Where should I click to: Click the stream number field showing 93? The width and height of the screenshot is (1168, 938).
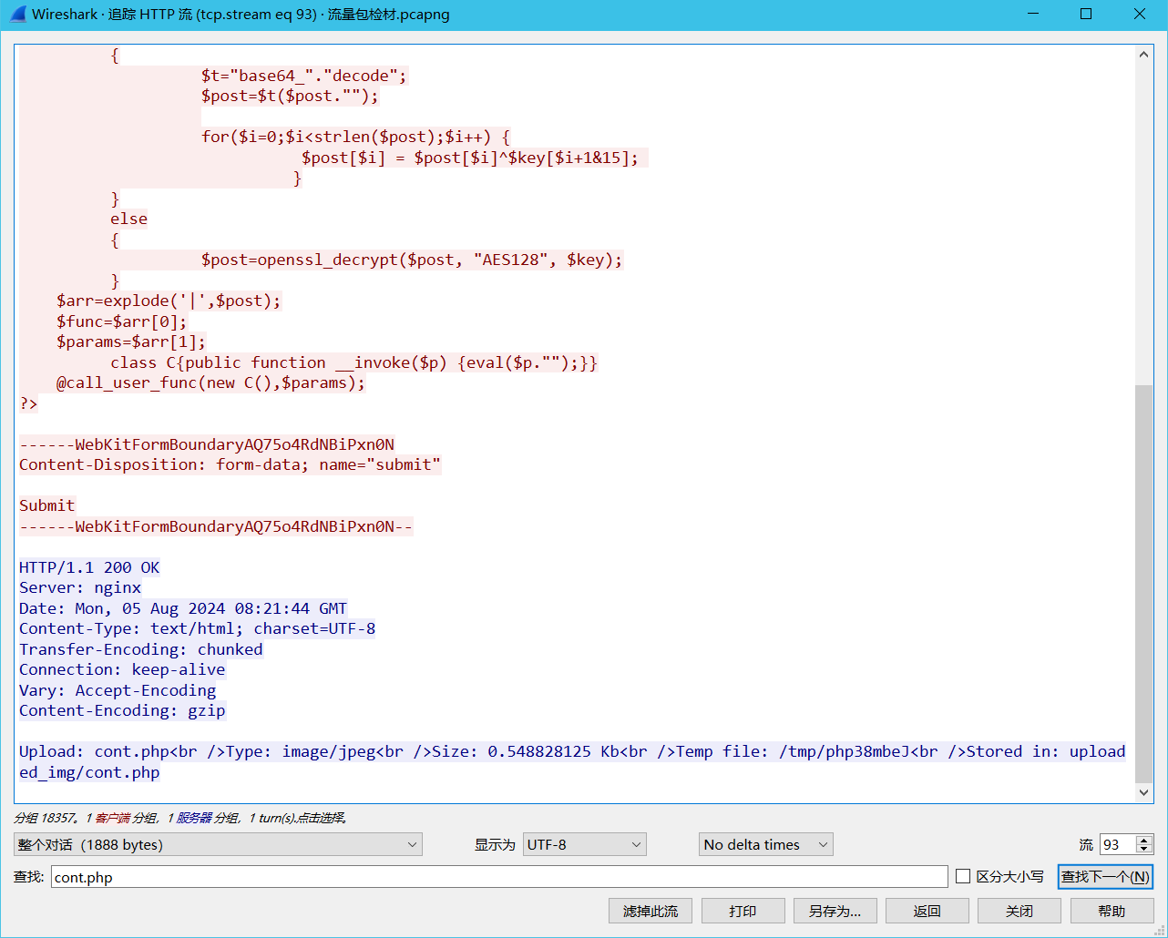coord(1118,844)
